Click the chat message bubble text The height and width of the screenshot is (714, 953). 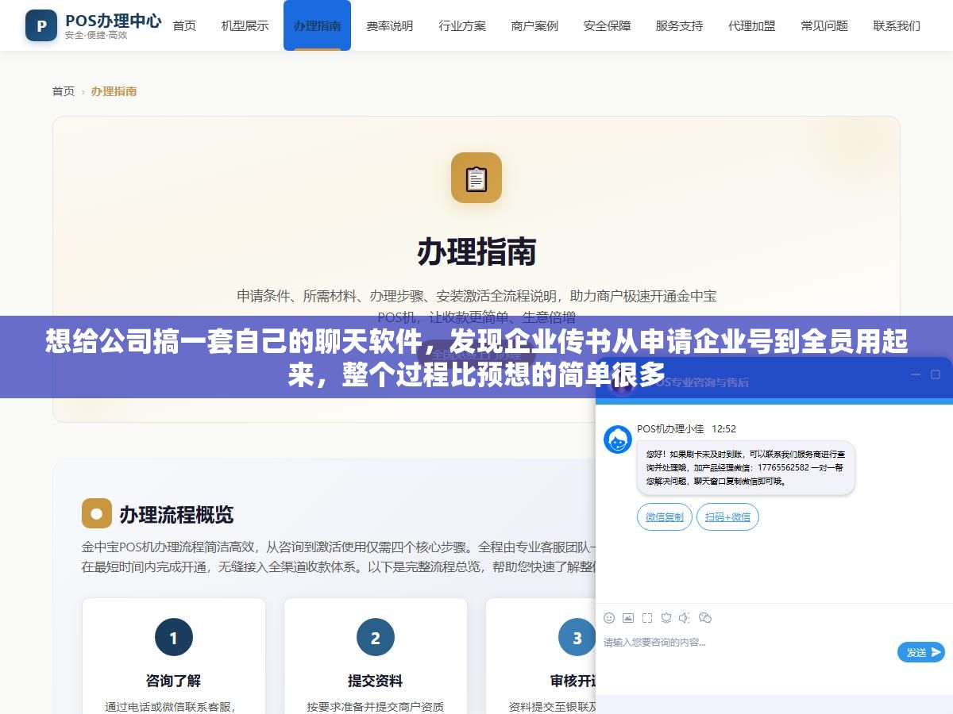tap(746, 468)
